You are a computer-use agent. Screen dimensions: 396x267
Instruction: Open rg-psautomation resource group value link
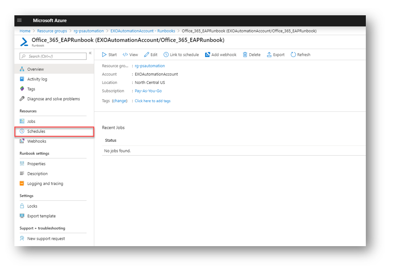tap(150, 66)
